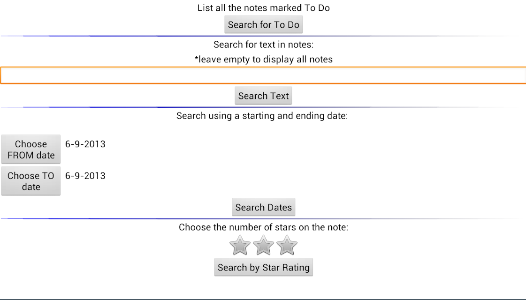Image resolution: width=526 pixels, height=300 pixels.
Task: Run the Search Dates query
Action: pos(263,207)
